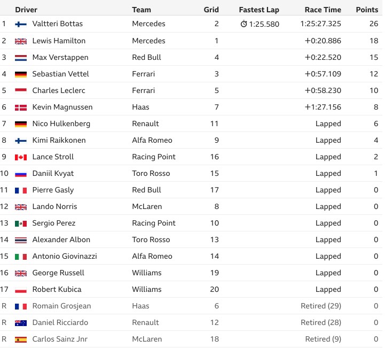Click Bottas's race time 1:25:27.325
Screen dimensions: 385x348
point(321,24)
